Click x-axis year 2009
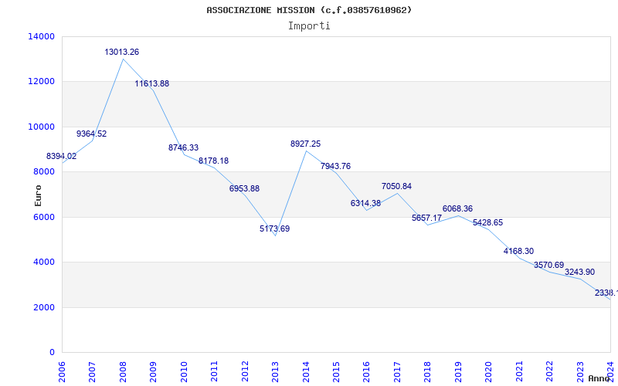The height and width of the screenshot is (386, 618). (153, 371)
